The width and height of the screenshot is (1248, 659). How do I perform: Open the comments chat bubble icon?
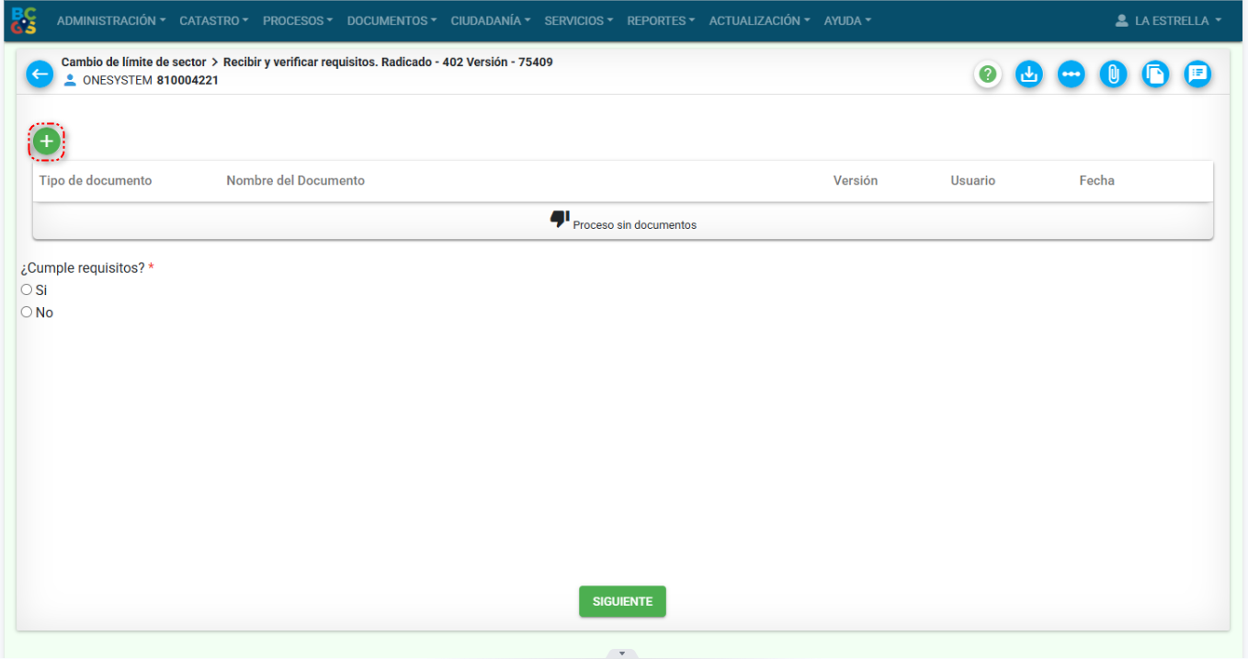point(1197,74)
